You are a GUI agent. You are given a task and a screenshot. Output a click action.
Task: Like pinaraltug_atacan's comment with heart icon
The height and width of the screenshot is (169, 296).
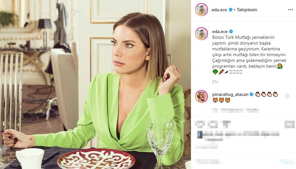point(287,96)
